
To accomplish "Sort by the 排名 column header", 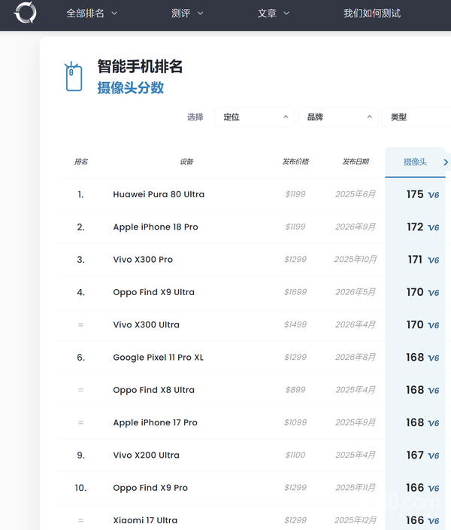I will [x=81, y=162].
